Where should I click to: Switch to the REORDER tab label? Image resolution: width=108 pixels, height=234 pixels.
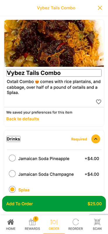tap(76, 229)
